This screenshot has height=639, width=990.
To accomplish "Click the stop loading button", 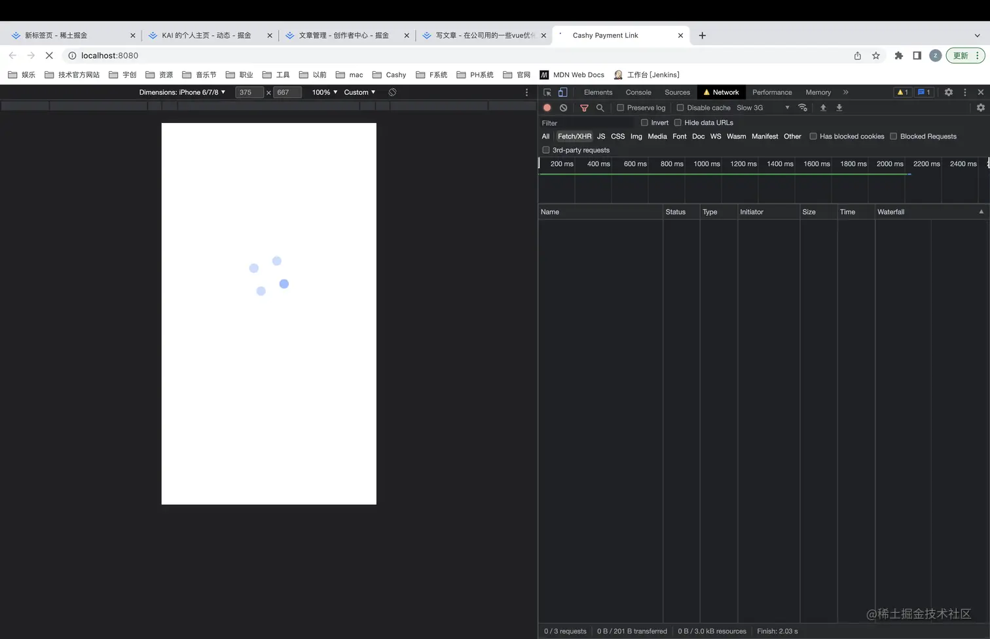I will point(49,56).
